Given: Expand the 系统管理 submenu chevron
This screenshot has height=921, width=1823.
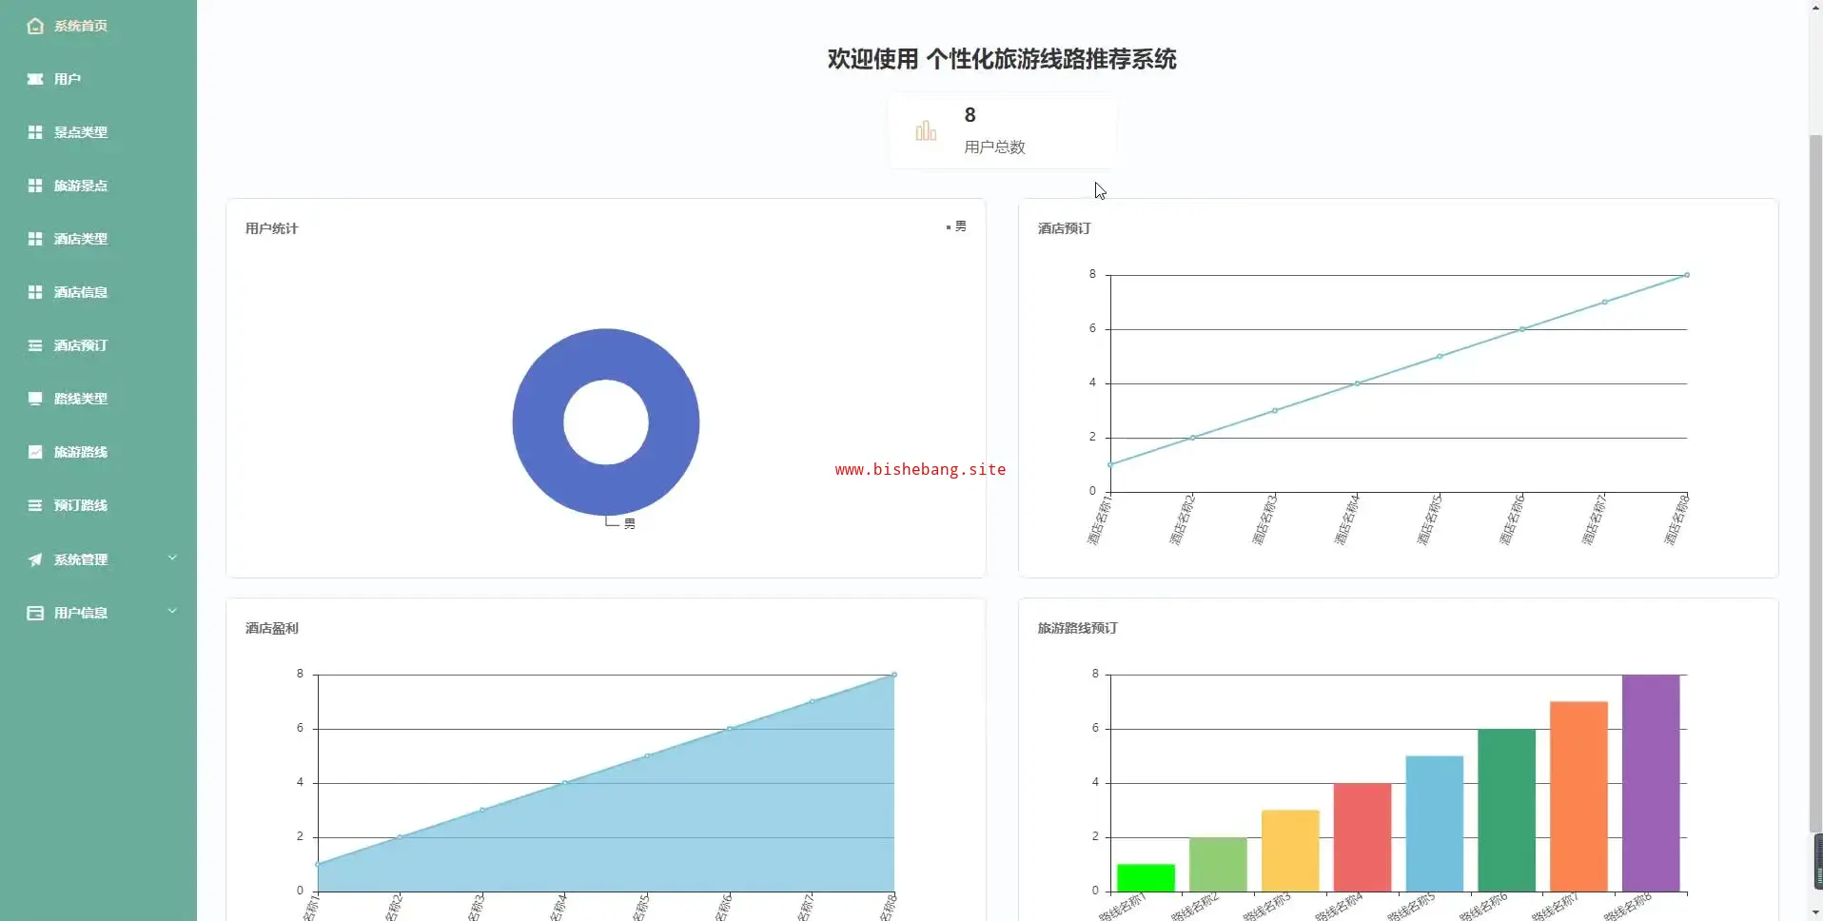Looking at the screenshot, I should click(x=172, y=558).
